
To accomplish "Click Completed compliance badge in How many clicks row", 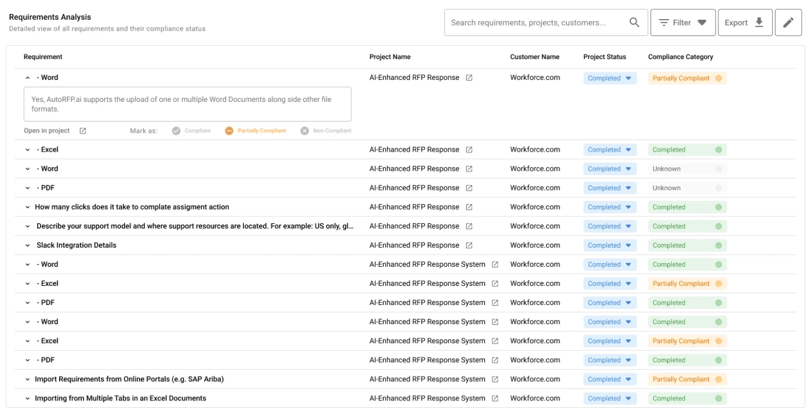I will coord(688,207).
